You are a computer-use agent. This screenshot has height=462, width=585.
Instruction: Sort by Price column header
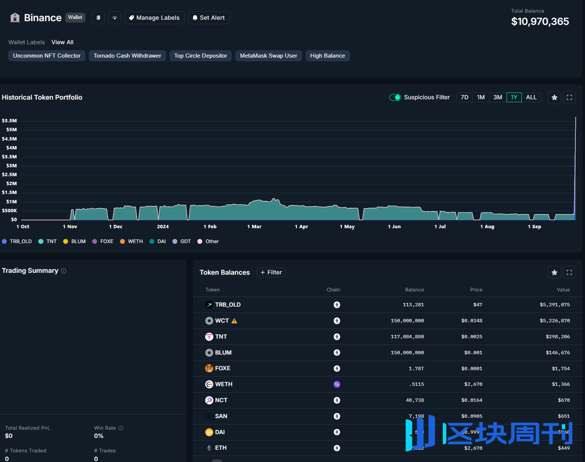coord(476,290)
